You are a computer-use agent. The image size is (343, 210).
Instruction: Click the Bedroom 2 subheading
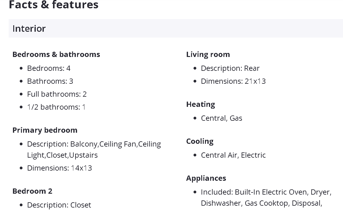[x=32, y=191]
